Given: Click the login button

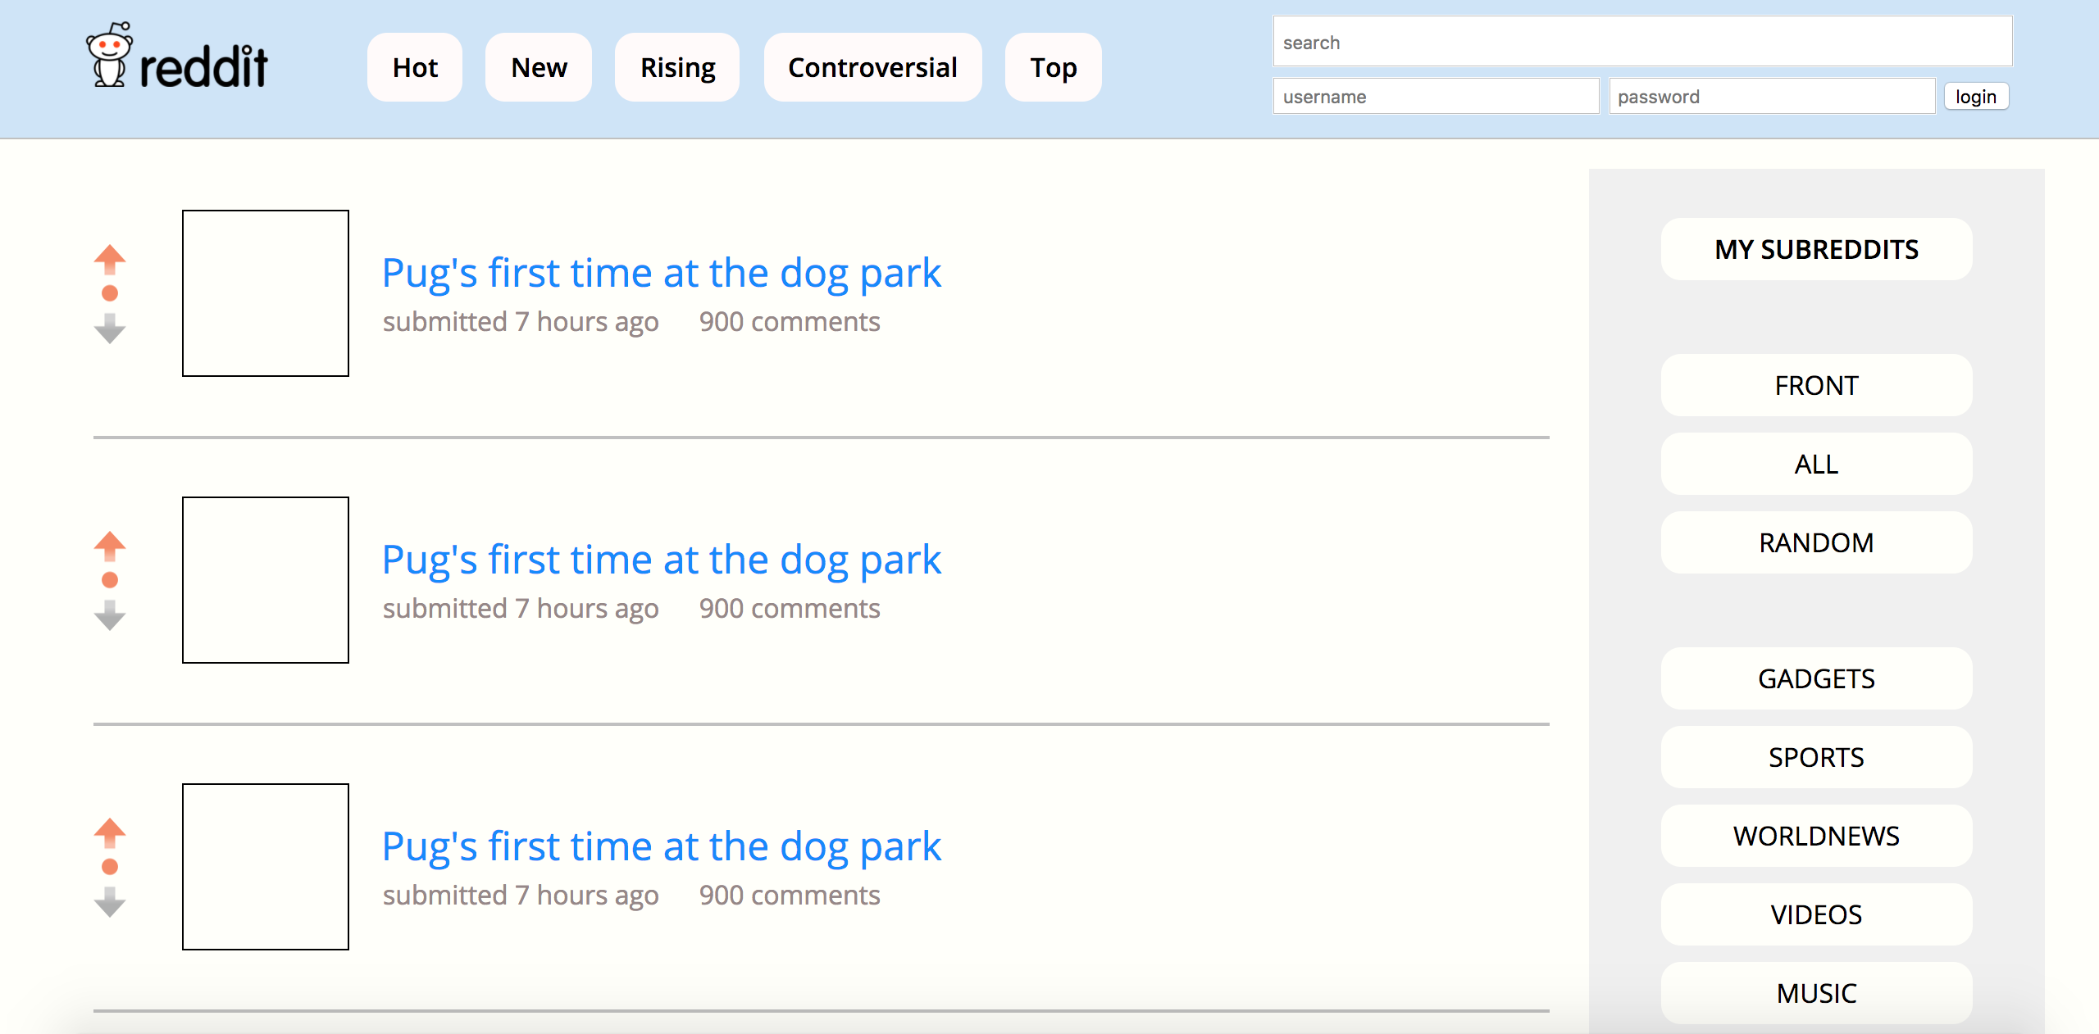Looking at the screenshot, I should point(1976,97).
